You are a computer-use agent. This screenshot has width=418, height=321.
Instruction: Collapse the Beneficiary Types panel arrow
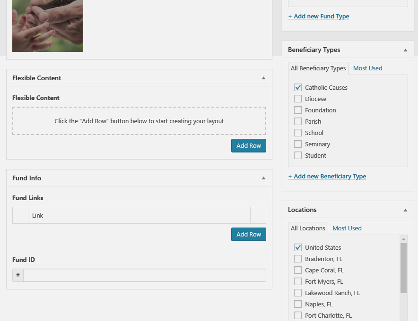[x=405, y=50]
